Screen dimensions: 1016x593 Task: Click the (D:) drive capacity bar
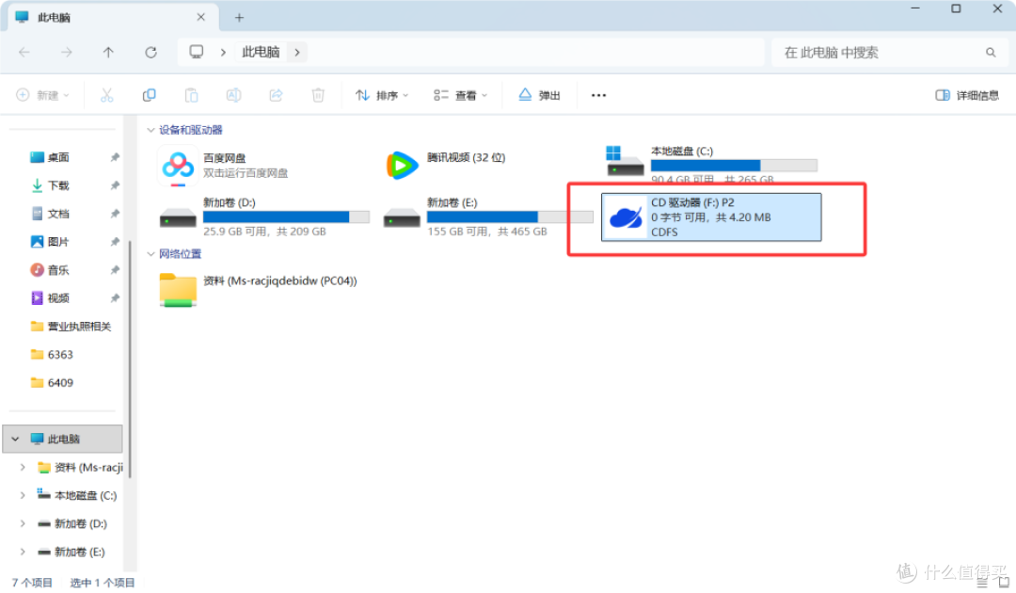[286, 217]
